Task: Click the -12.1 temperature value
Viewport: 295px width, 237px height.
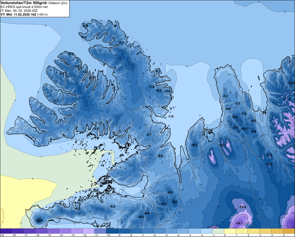Action: 222,145
